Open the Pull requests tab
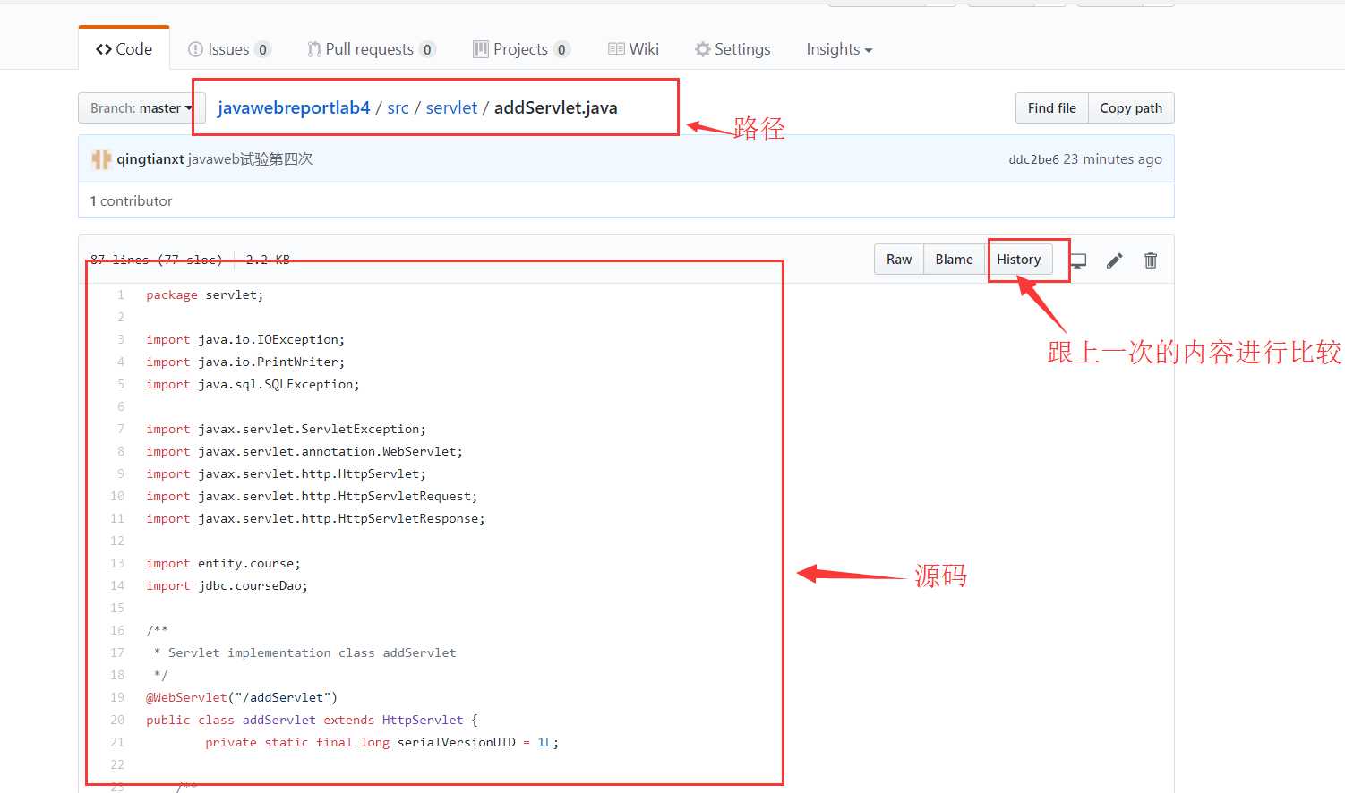Image resolution: width=1345 pixels, height=793 pixels. (371, 49)
